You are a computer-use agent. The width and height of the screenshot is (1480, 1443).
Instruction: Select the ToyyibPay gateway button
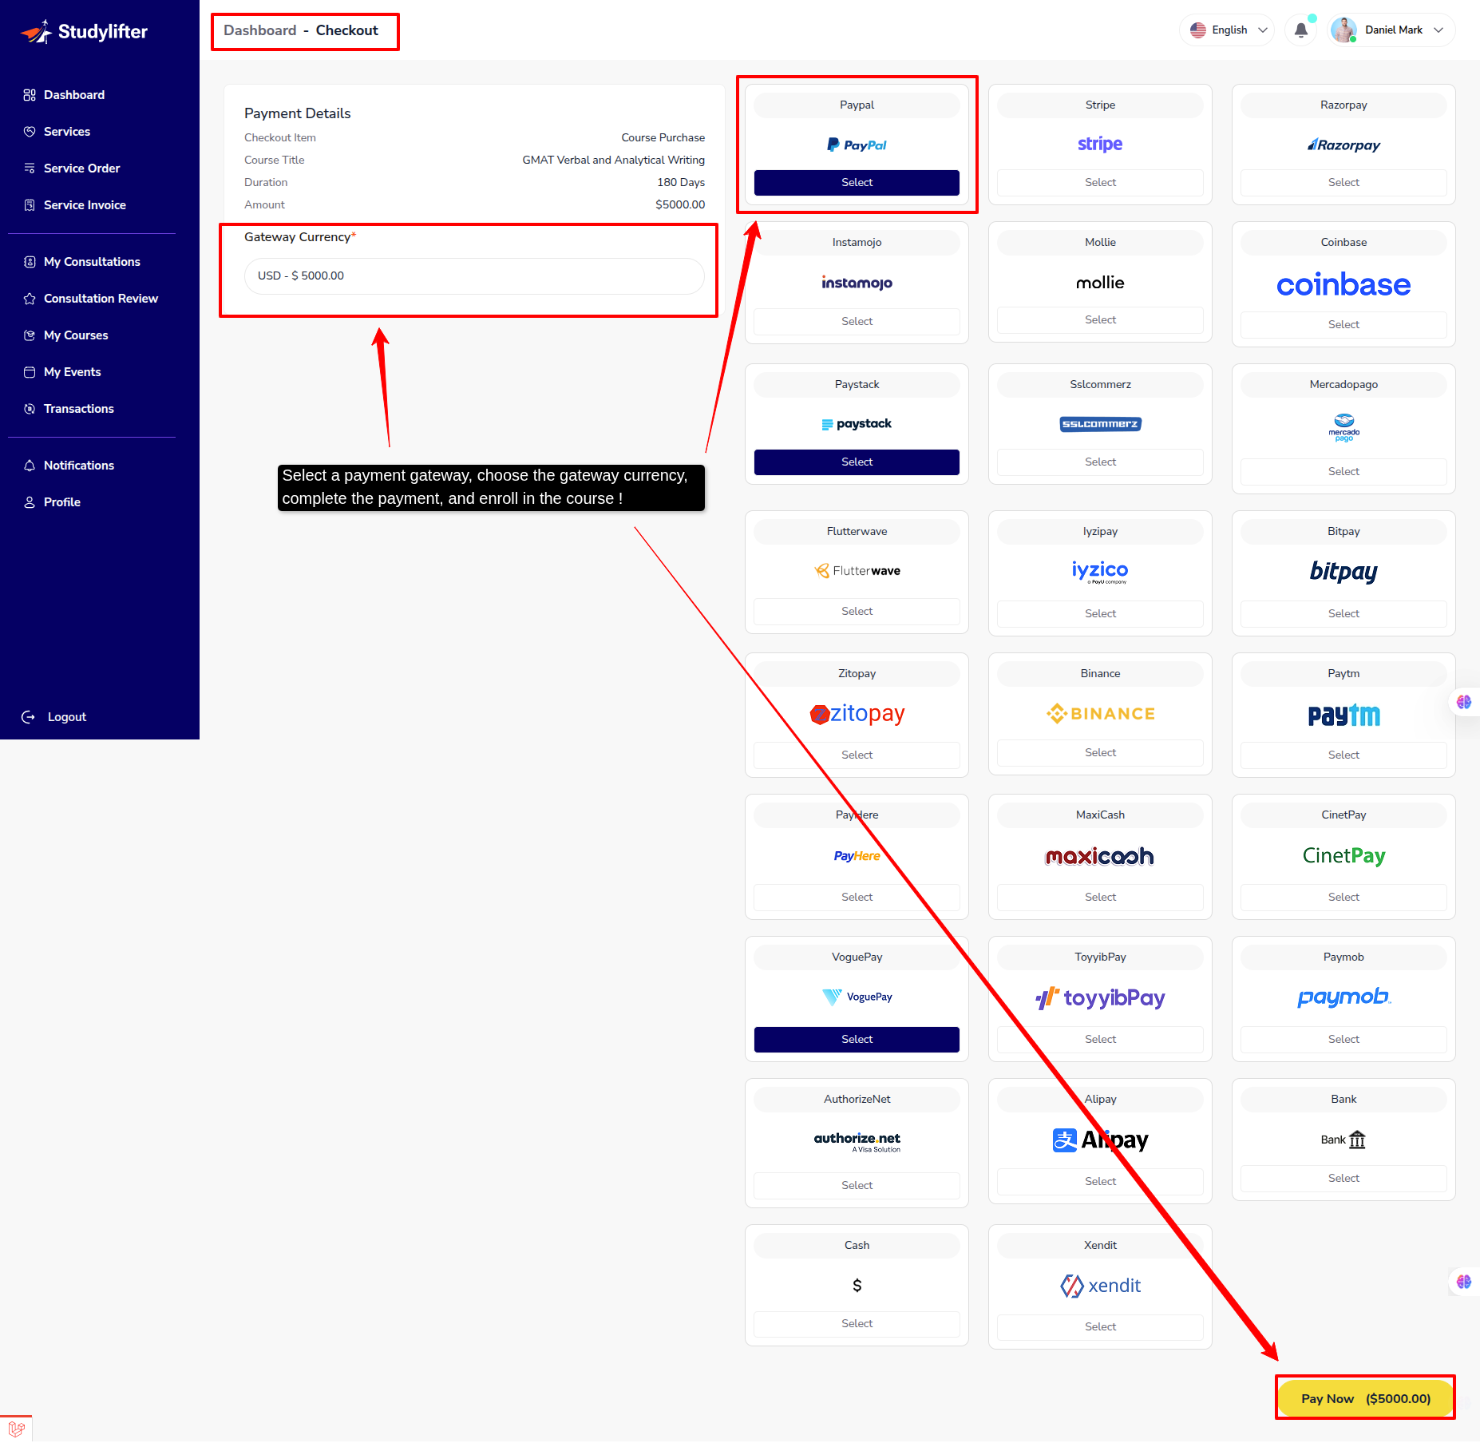tap(1100, 1040)
